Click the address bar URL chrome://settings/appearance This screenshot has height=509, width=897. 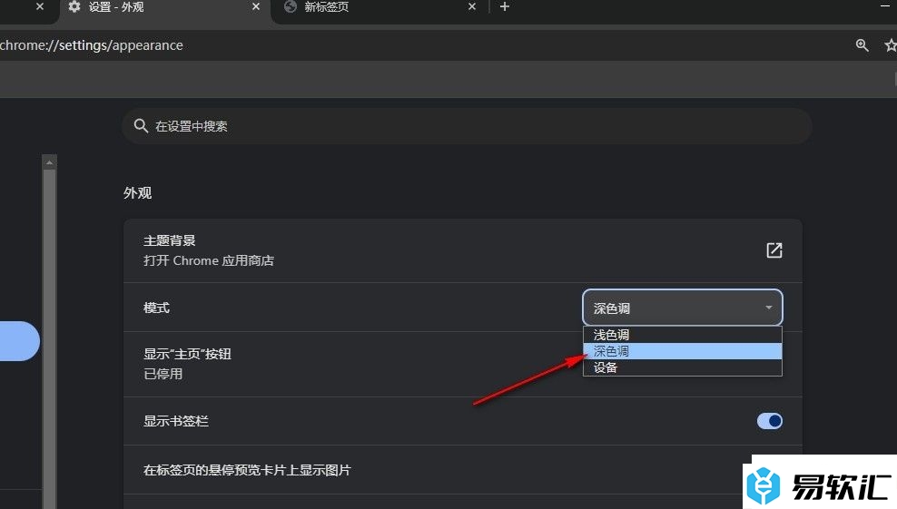(x=92, y=45)
